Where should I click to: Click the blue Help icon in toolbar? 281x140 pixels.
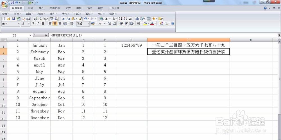[x=173, y=24]
